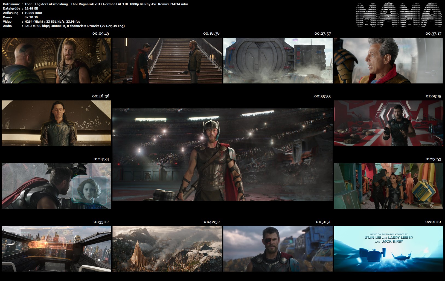Screen dimensions: 445x281
Task: Select the golden palace landscape thumbnail
Action: click(167, 249)
